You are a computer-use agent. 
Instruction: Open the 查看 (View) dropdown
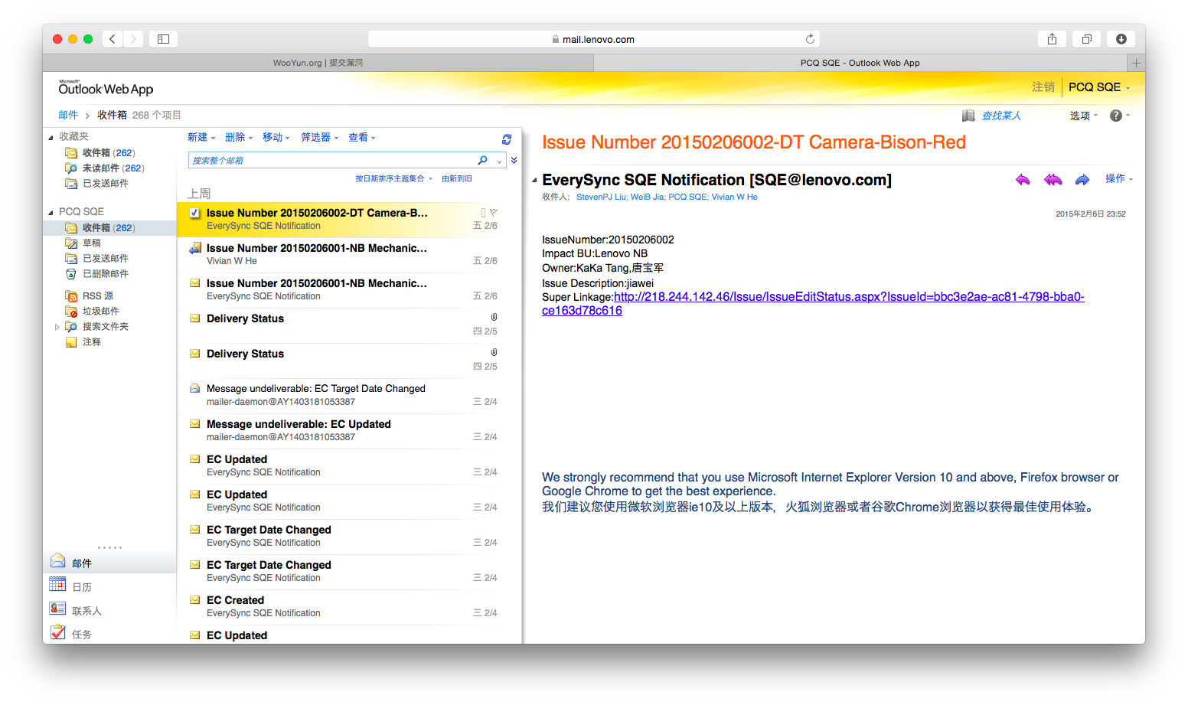[x=362, y=137]
